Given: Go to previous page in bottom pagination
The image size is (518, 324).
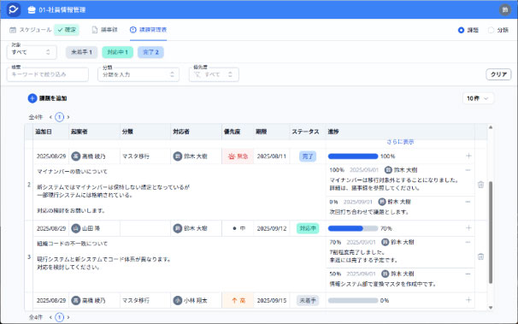Looking at the screenshot, I should coord(50,317).
